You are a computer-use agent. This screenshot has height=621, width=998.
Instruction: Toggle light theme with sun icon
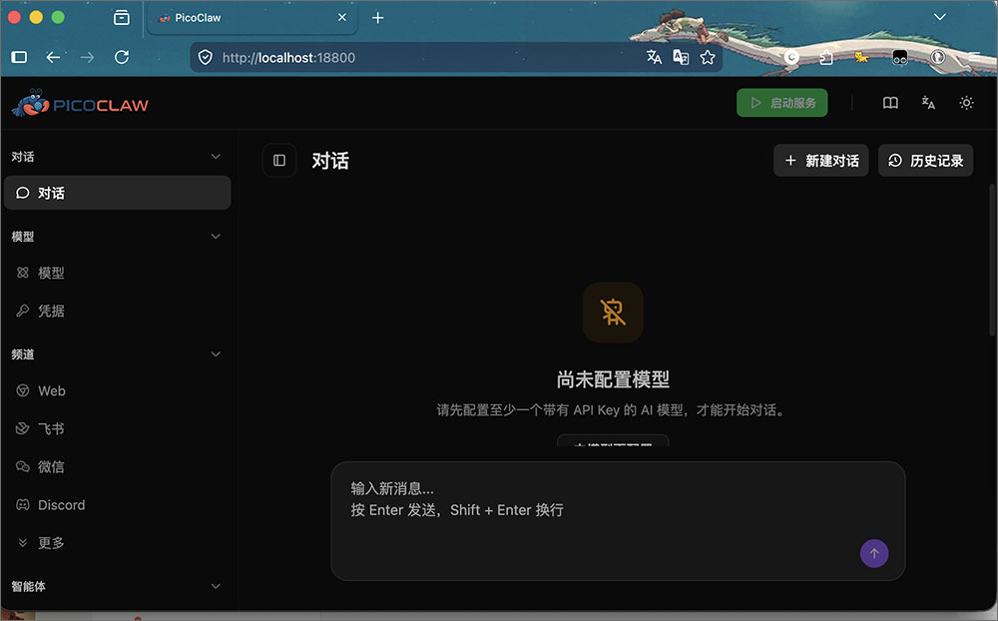(x=966, y=103)
